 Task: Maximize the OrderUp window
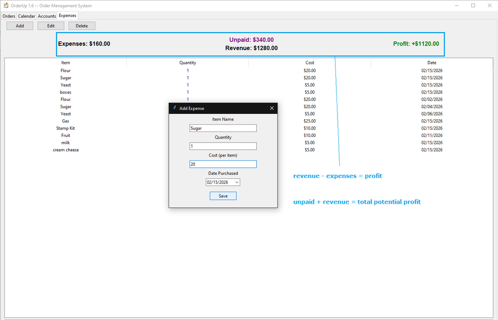tap(473, 5)
